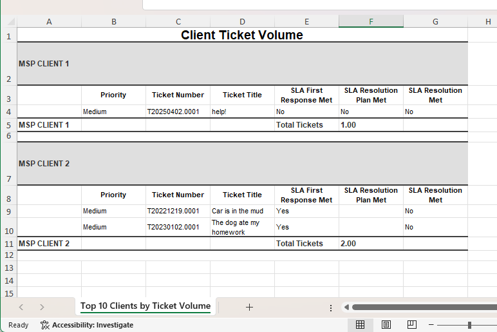Screen dimensions: 497x332
Task: Click MSP CLIENT 1 gray header cell
Action: [242, 63]
